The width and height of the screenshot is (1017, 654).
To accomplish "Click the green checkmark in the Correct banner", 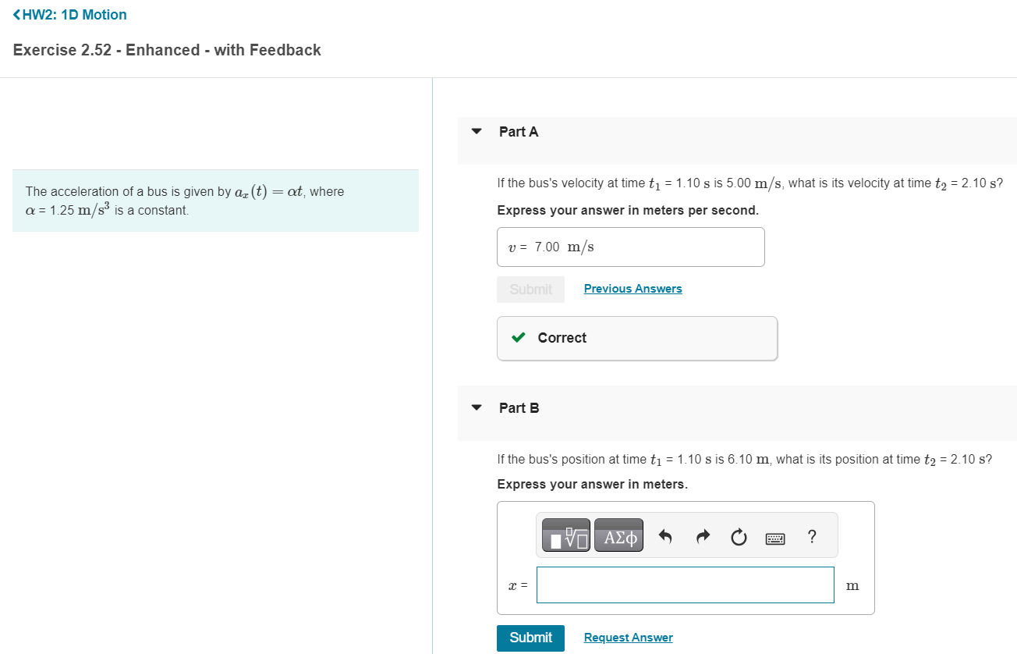I will tap(517, 337).
